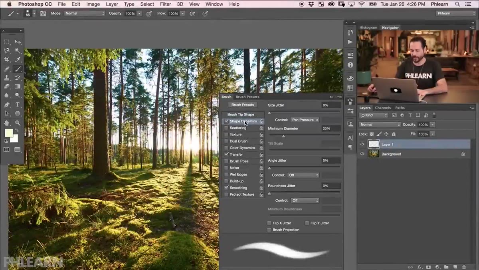Screen dimensions: 479x270
Task: Enable the Wet Edges checkbox
Action: pyautogui.click(x=226, y=175)
